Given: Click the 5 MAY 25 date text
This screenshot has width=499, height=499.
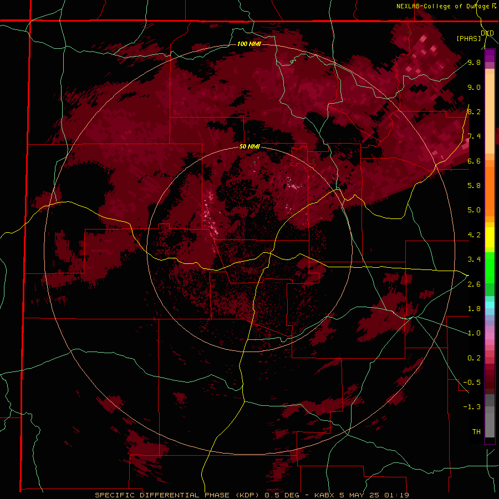Looking at the screenshot, I should click(360, 495).
